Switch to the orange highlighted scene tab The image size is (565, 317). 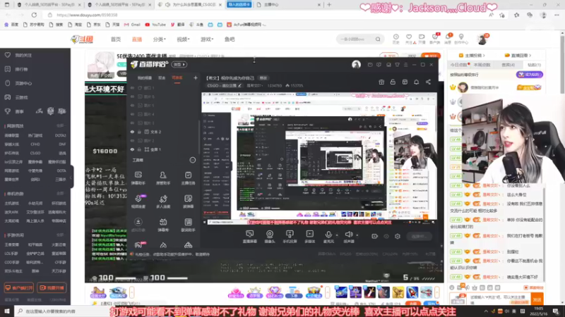coord(177,77)
